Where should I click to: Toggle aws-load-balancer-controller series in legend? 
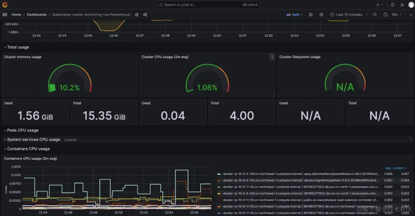click(302, 200)
